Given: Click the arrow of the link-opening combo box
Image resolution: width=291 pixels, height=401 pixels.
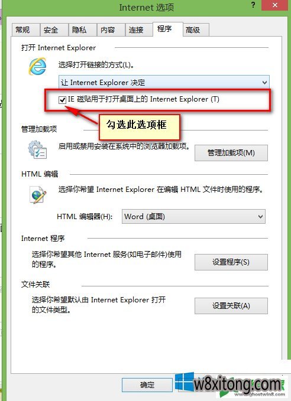Looking at the screenshot, I should tap(264, 83).
